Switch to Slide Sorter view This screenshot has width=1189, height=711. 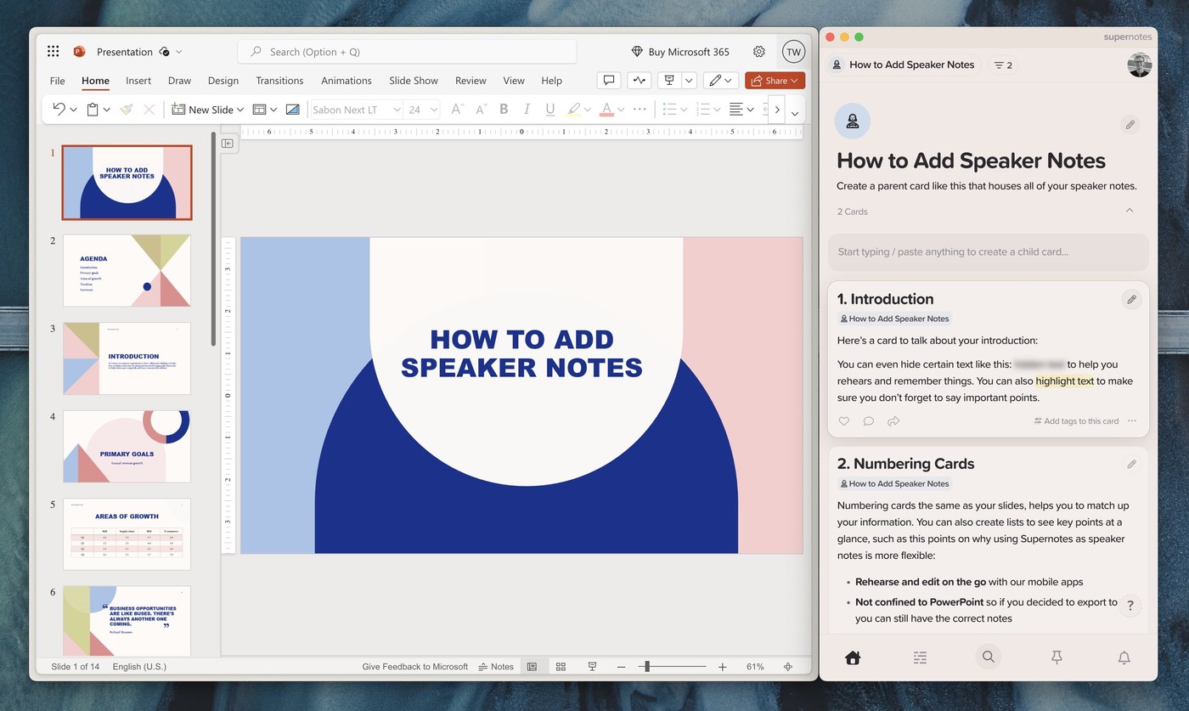(x=561, y=667)
